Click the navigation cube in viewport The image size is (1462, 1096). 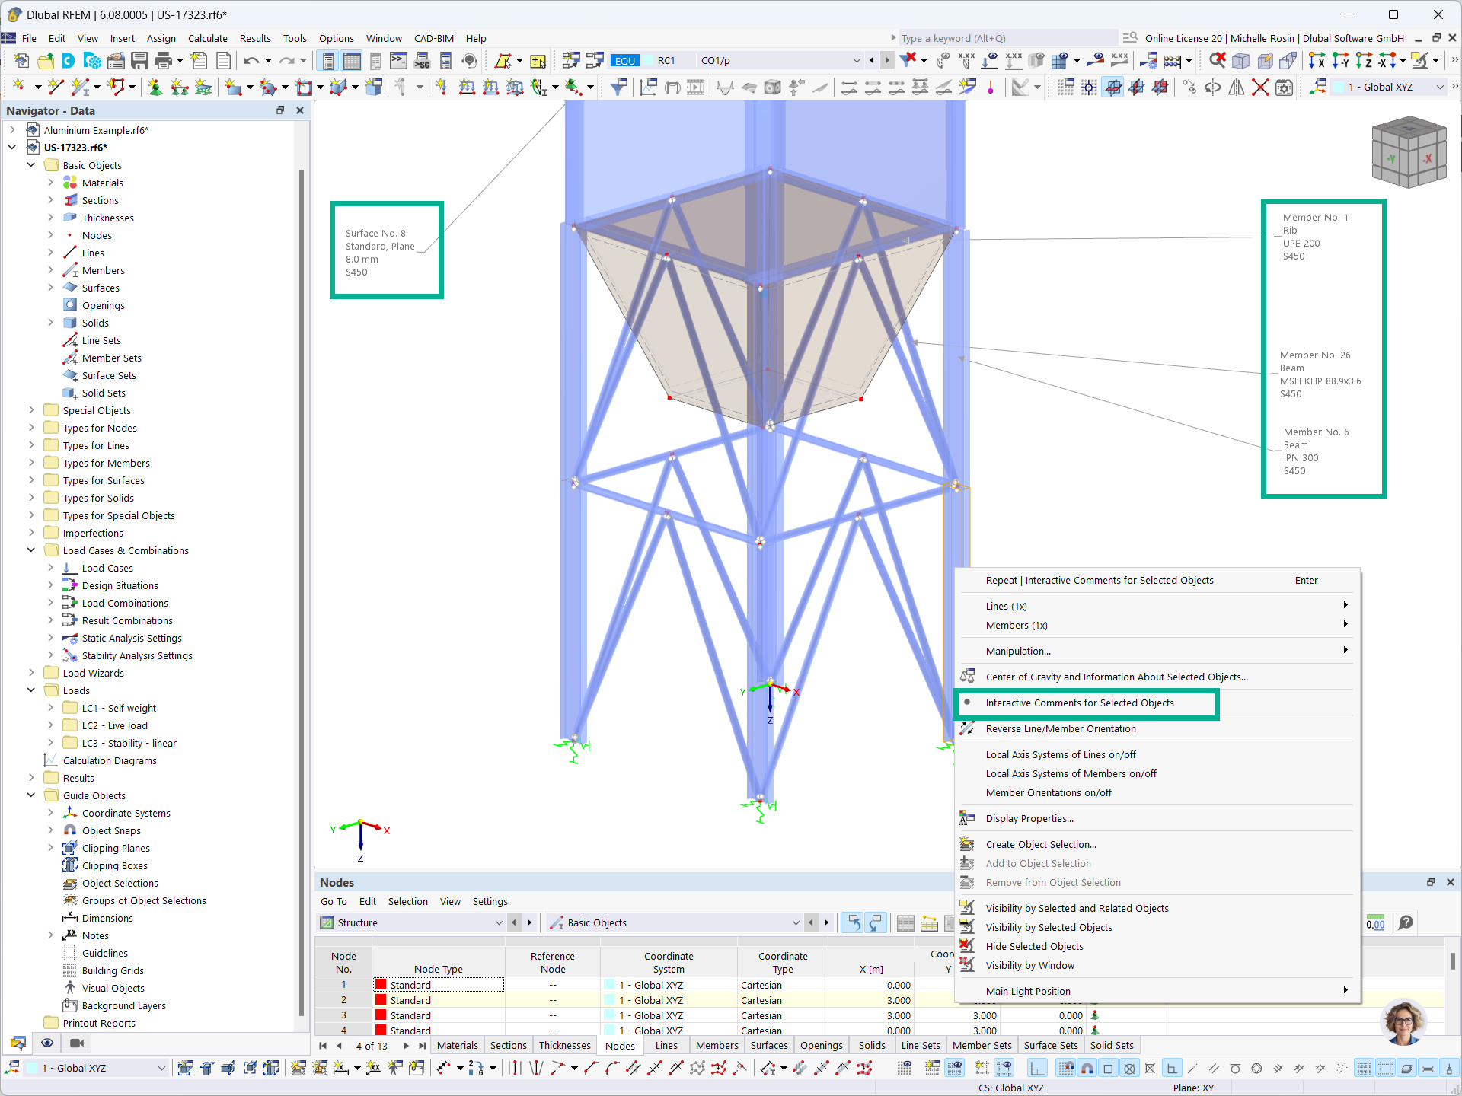[x=1408, y=152]
